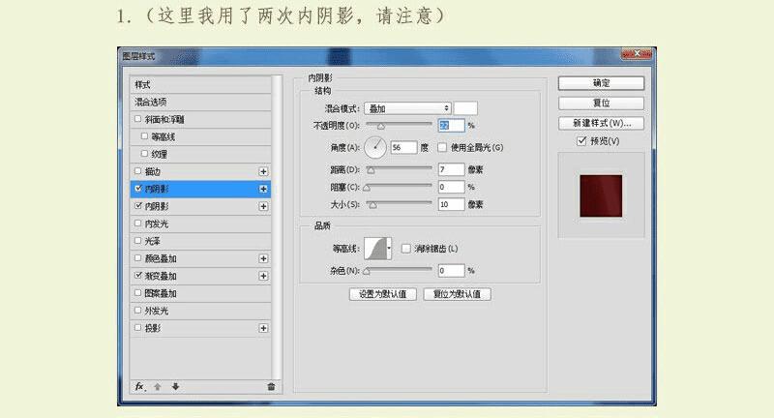Click the 大小 field showing 10
The width and height of the screenshot is (774, 418).
tap(451, 204)
